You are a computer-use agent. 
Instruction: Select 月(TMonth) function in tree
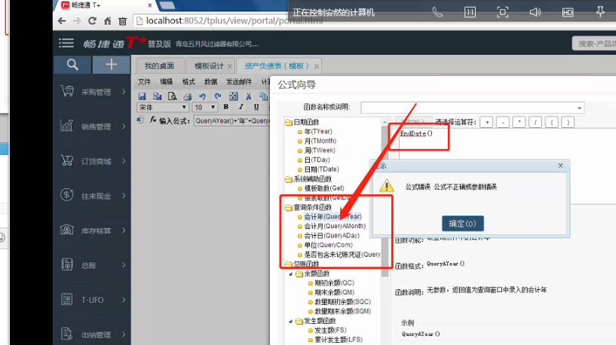320,141
